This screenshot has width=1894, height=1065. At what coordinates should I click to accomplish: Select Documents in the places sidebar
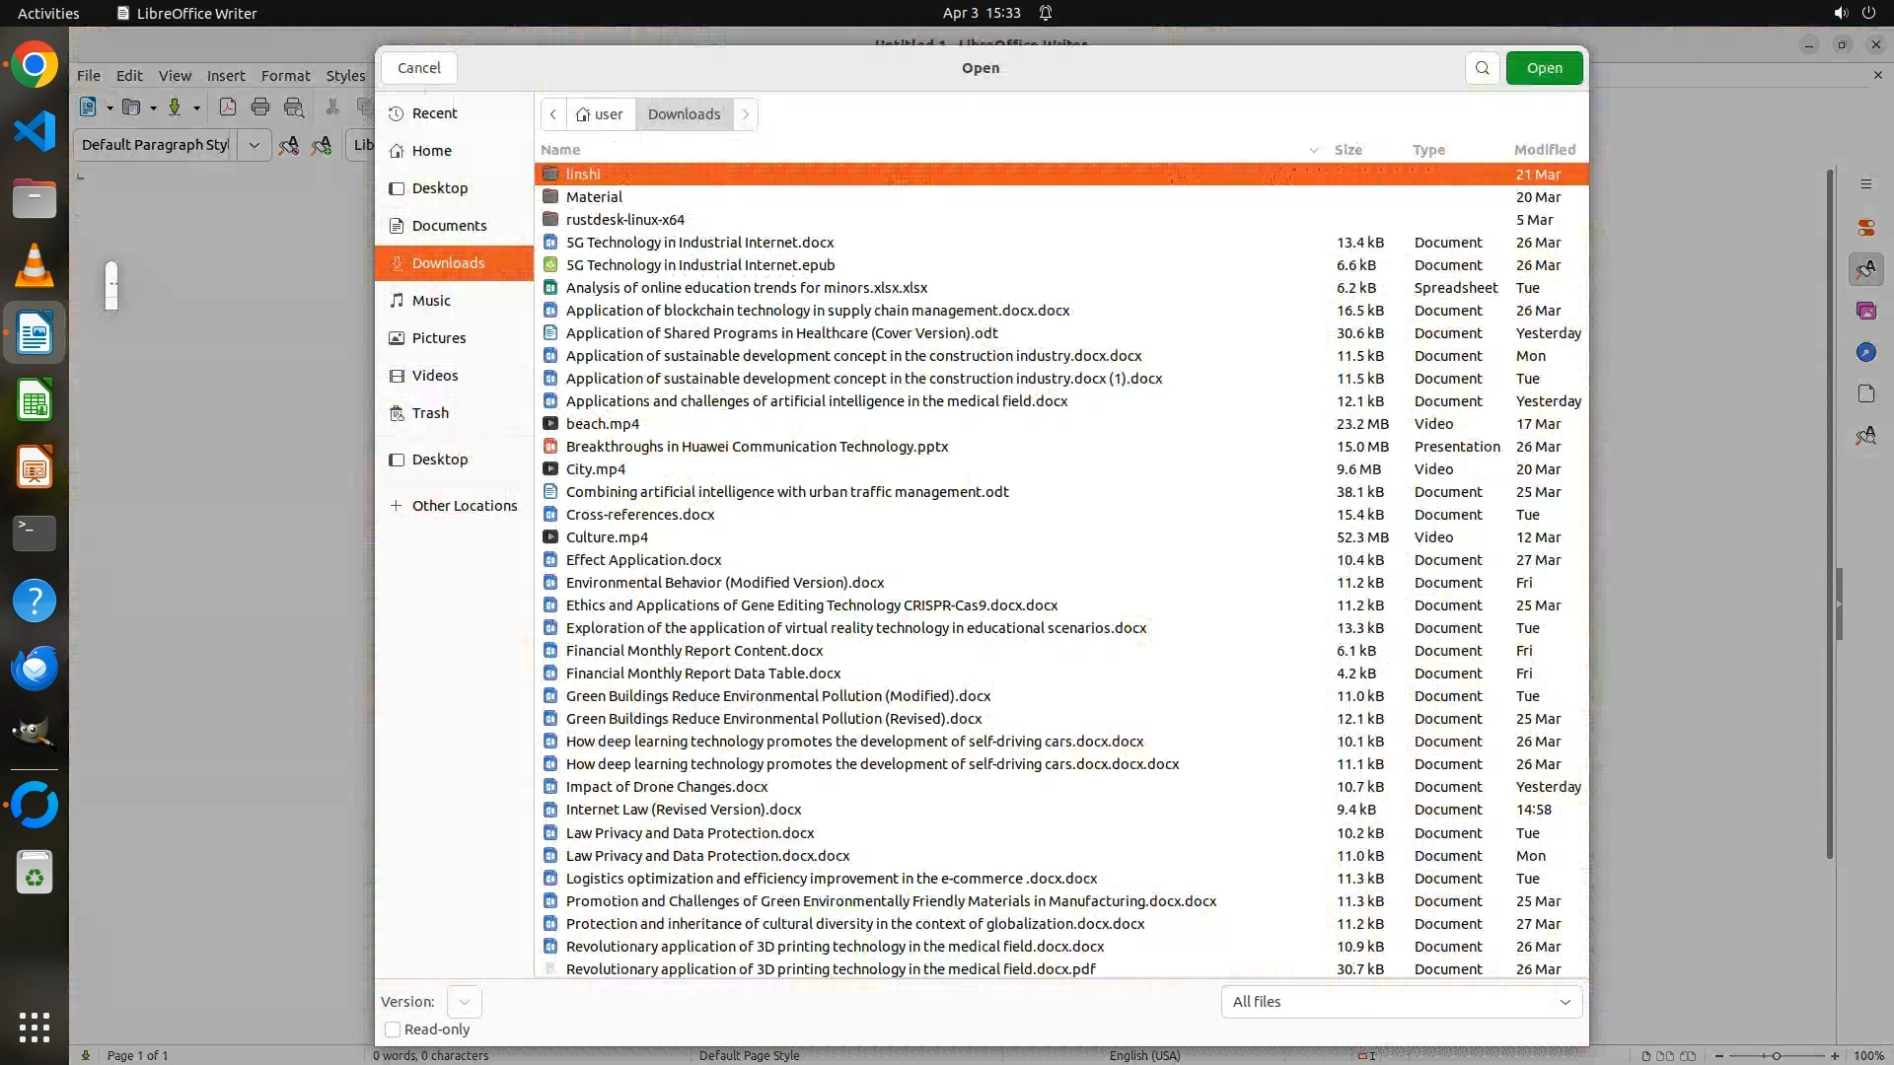(449, 226)
